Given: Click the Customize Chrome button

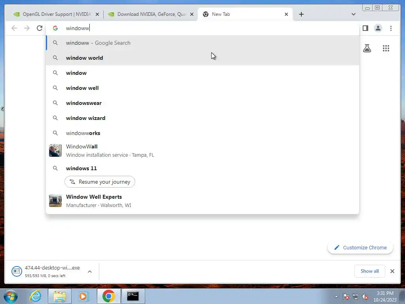Looking at the screenshot, I should [360, 248].
